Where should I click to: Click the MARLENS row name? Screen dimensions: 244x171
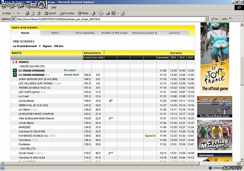click(x=24, y=127)
